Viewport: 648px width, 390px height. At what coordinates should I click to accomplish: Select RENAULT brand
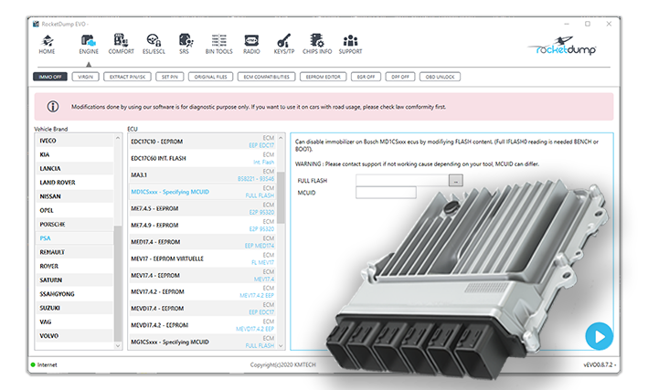coord(74,252)
